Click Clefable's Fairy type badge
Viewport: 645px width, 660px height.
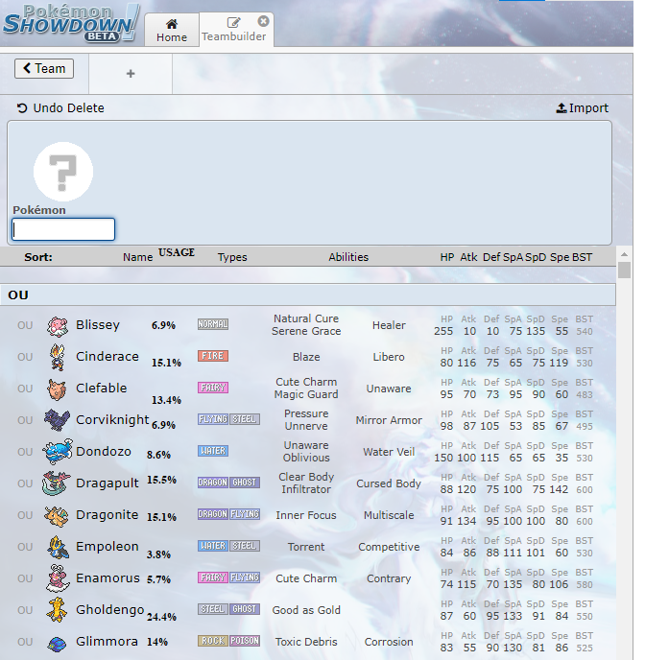pyautogui.click(x=213, y=388)
